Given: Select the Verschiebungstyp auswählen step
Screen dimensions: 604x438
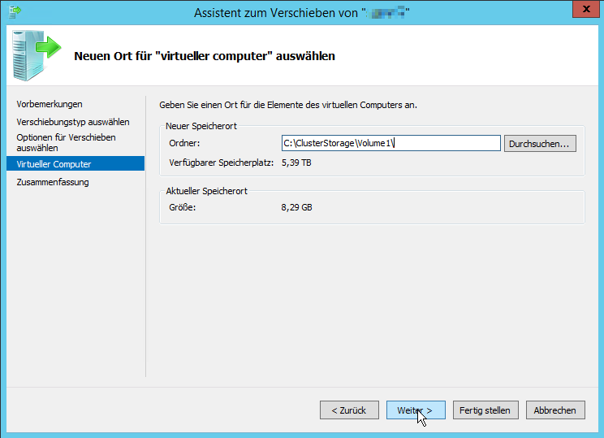Looking at the screenshot, I should [x=73, y=122].
